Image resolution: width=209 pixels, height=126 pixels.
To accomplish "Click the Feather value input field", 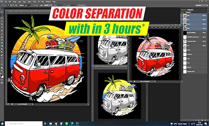I will coord(27,5).
